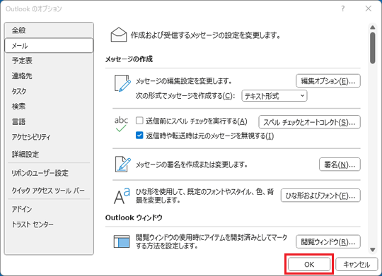This screenshot has height=276, width=382.
Task: Click スペル チェックとオートコレクト(S)... button
Action: point(309,122)
